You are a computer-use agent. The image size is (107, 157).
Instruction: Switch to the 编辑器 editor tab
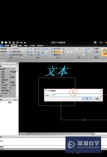click(14, 45)
